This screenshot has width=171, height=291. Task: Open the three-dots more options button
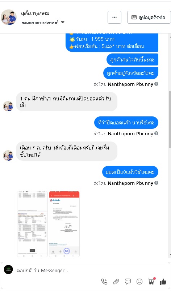click(x=114, y=17)
